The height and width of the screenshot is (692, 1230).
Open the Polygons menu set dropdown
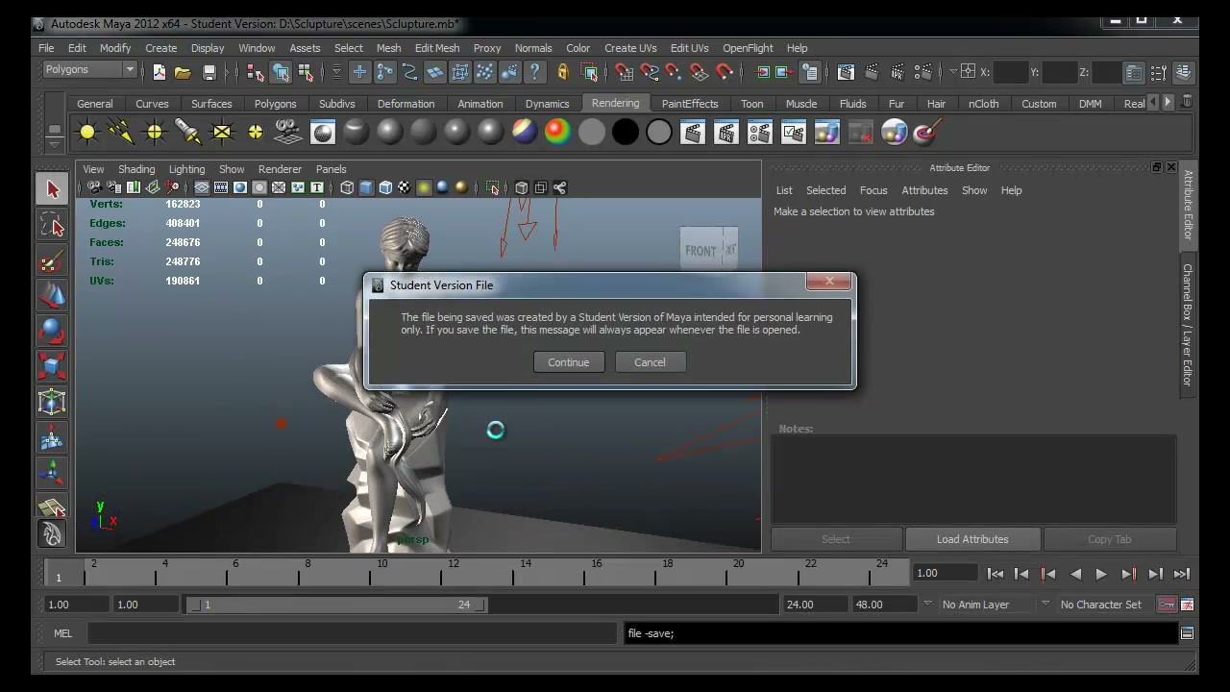coord(89,69)
